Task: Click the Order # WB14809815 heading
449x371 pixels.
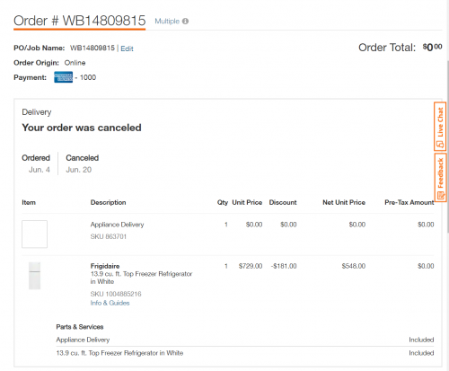Action: 80,21
